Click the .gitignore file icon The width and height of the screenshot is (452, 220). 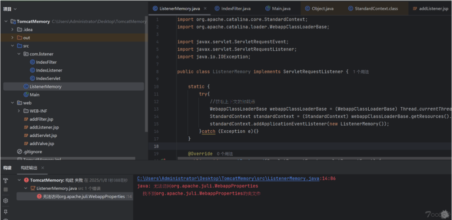[20, 152]
